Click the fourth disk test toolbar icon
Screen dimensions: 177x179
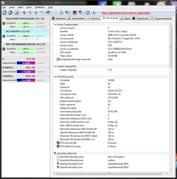[x=41, y=13]
